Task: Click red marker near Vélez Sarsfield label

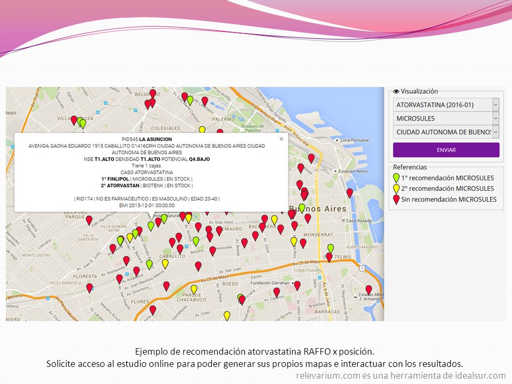Action: [90, 288]
